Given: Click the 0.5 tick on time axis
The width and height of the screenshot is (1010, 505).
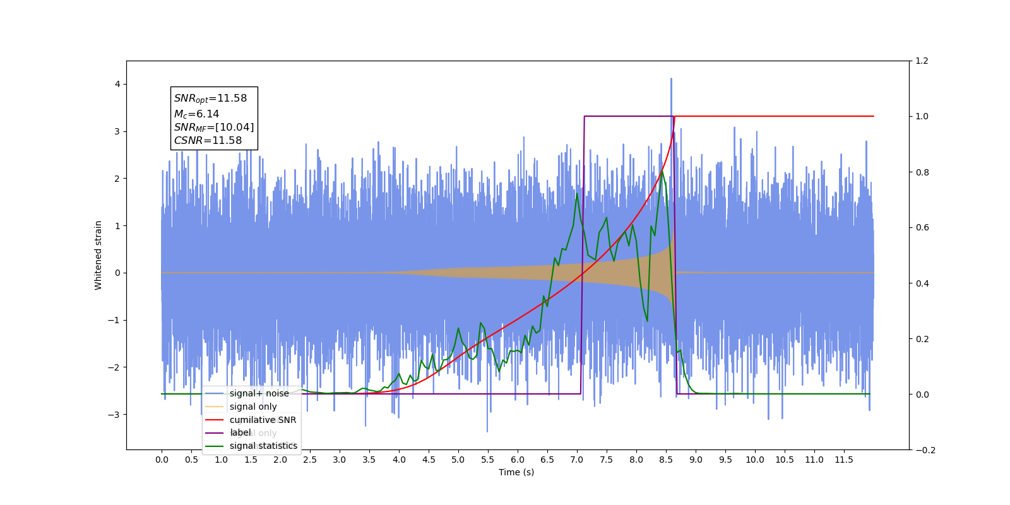Looking at the screenshot, I should pyautogui.click(x=191, y=460).
